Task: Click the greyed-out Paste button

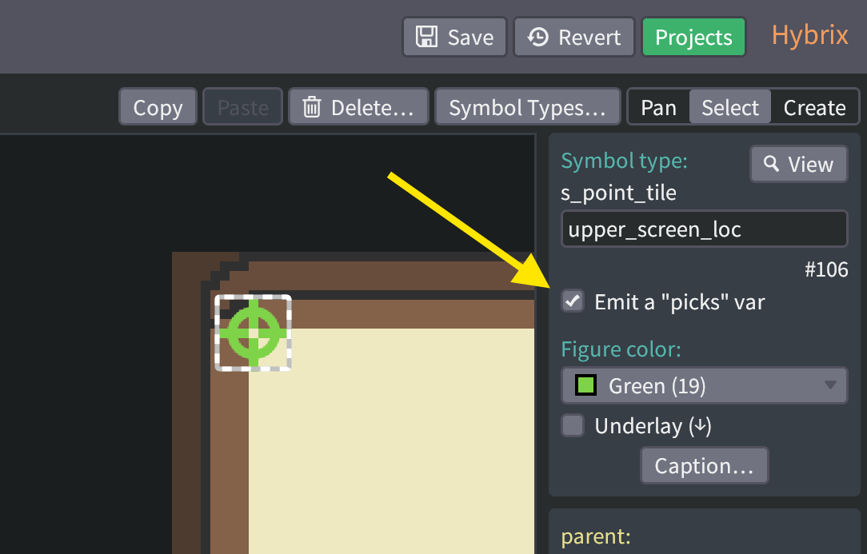Action: pos(242,107)
